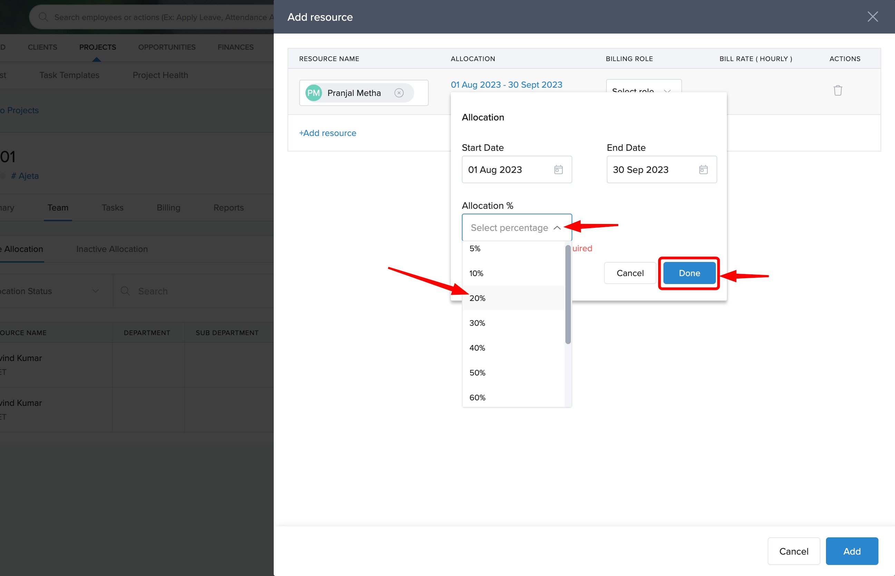Image resolution: width=895 pixels, height=576 pixels.
Task: Click the percentage list scrollbar
Action: click(x=568, y=294)
